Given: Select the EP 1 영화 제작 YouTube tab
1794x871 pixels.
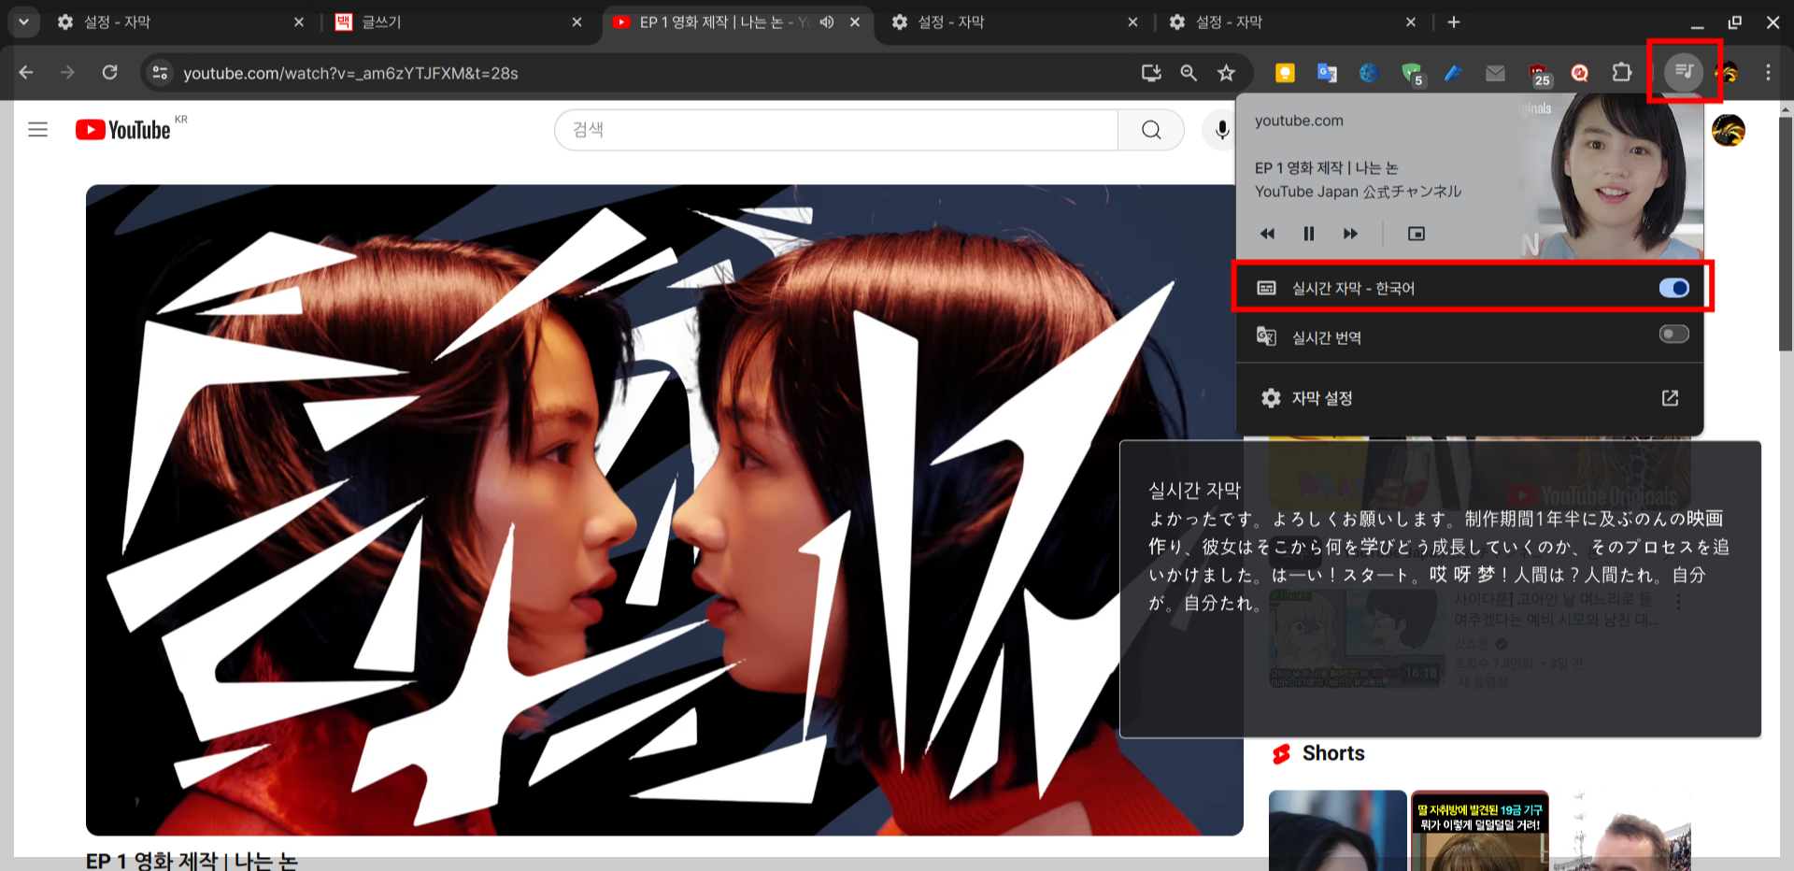Looking at the screenshot, I should (x=738, y=21).
